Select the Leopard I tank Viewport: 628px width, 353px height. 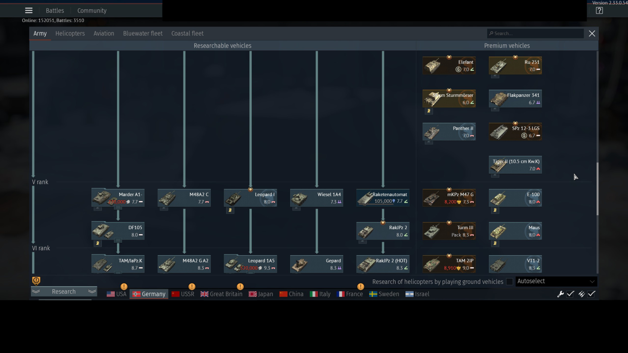(250, 198)
